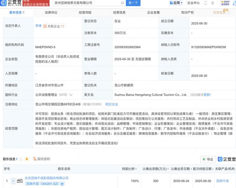The height and width of the screenshot is (188, 236).
Task: Click the info icon next to 股东信息
Action: [x=21, y=159]
